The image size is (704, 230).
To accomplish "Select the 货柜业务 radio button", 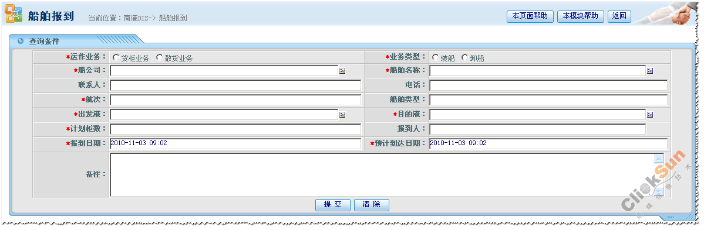I will 116,57.
